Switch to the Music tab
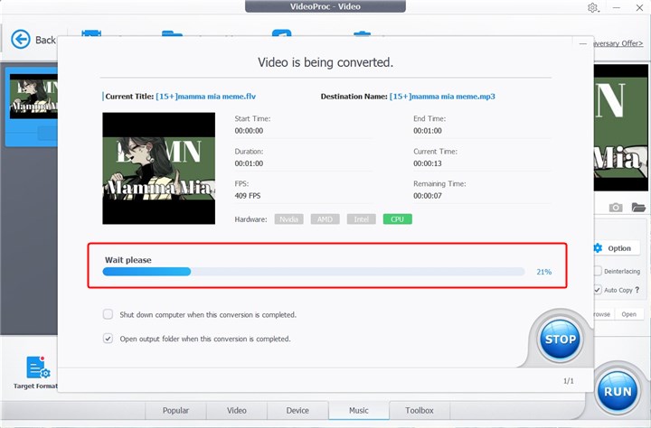Image resolution: width=651 pixels, height=428 pixels. 359,410
